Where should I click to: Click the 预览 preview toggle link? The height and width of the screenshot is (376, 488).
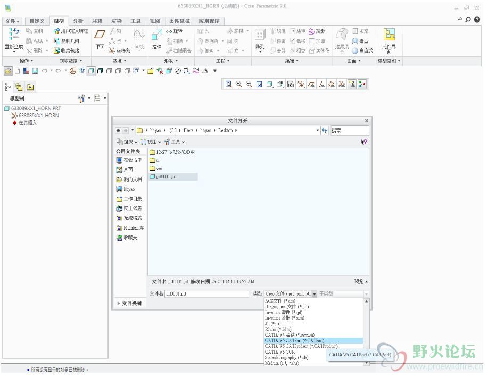(361, 281)
